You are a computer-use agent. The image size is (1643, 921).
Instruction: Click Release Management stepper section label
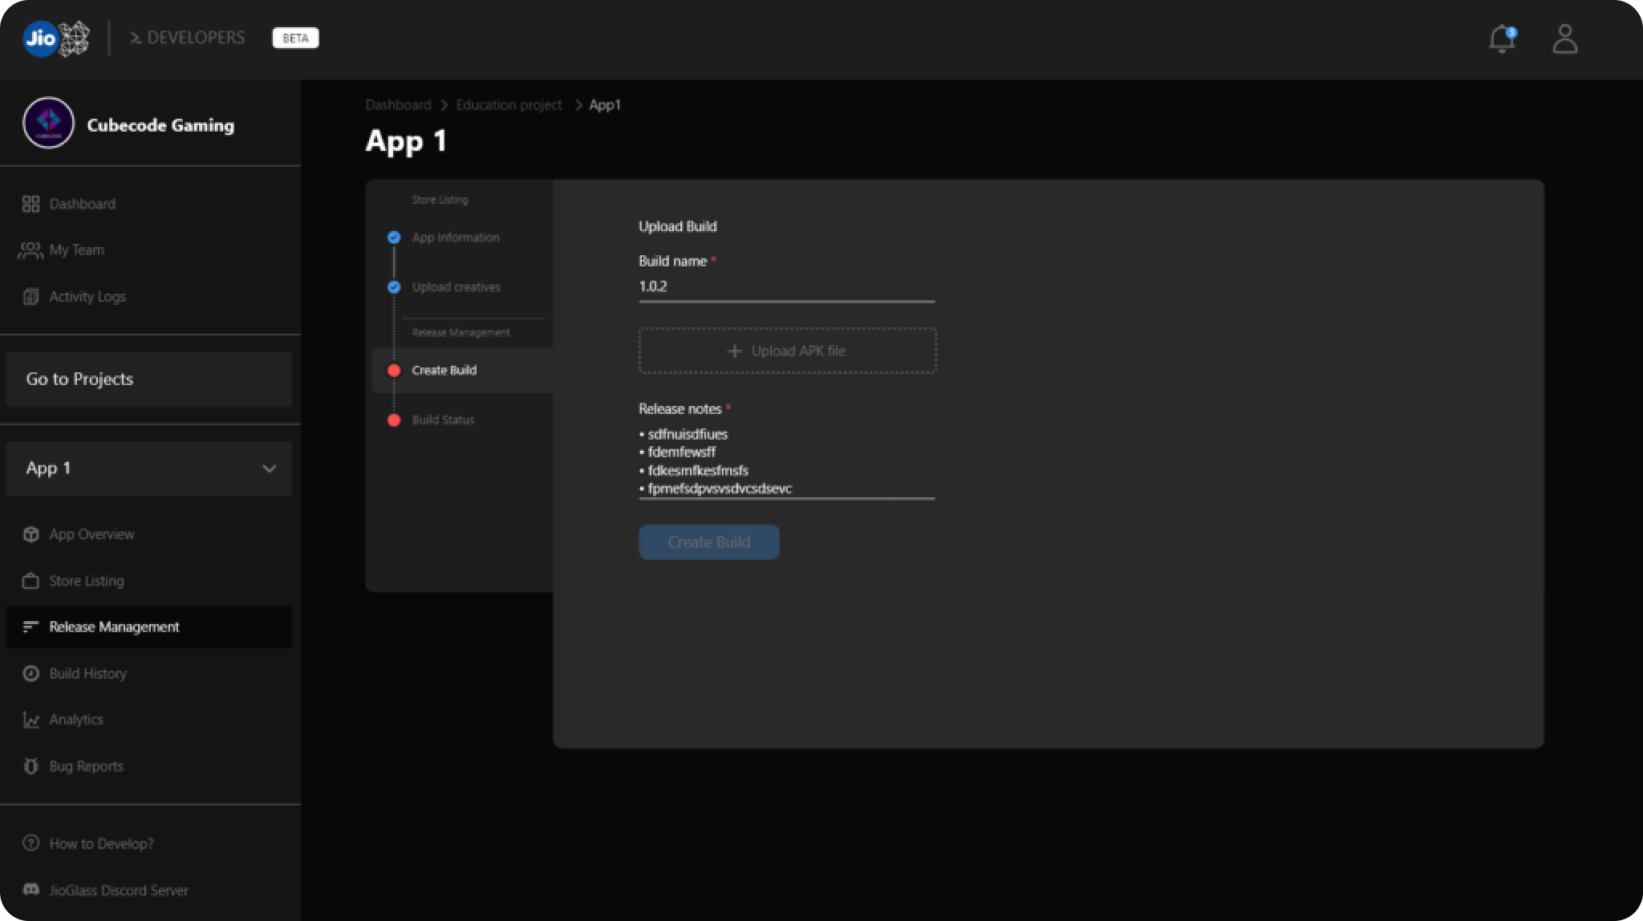(x=460, y=333)
